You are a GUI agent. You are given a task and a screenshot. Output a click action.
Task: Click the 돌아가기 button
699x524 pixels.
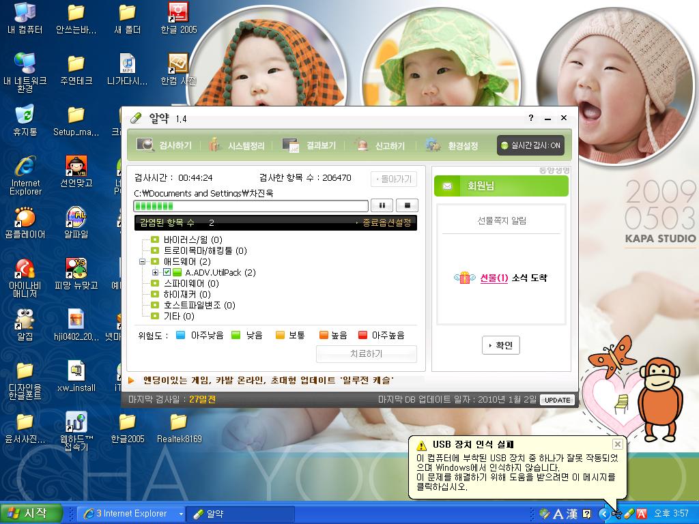[x=394, y=179]
